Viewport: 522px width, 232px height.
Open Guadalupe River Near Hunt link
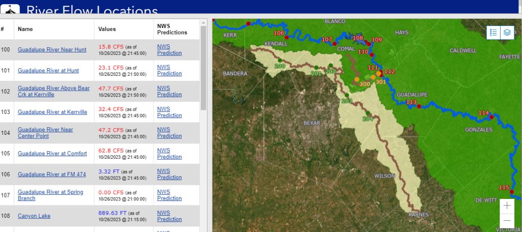52,49
